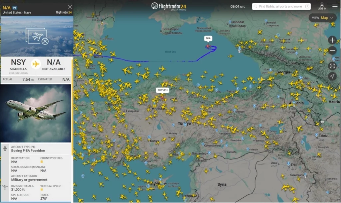Viewport: 341px width, 203px height.
Task: Click the slash shortcut key in search box
Action: 307,6
